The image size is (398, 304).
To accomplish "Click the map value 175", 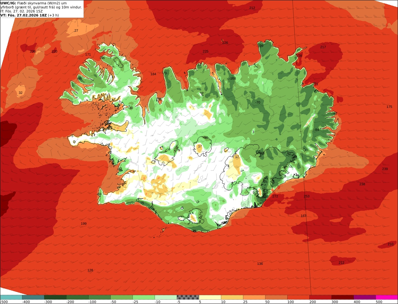I will click(x=389, y=107).
